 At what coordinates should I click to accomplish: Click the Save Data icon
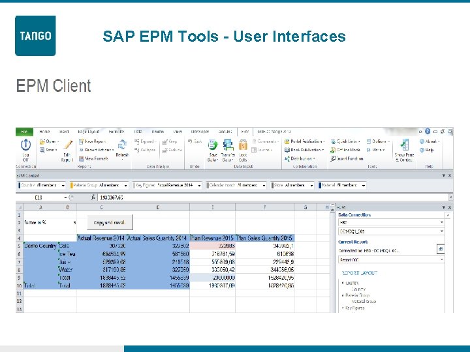[213, 145]
